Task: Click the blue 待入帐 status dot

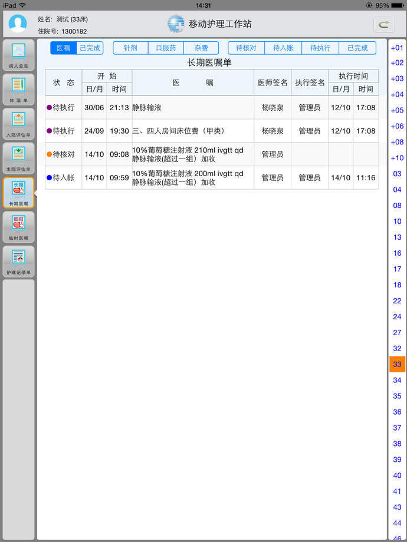Action: (x=49, y=178)
